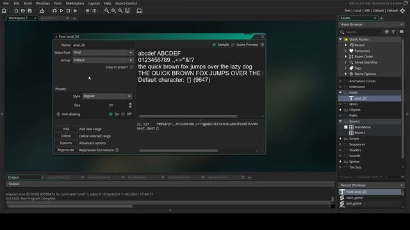Click the Add range button
This screenshot has width=410, height=230.
[66, 129]
